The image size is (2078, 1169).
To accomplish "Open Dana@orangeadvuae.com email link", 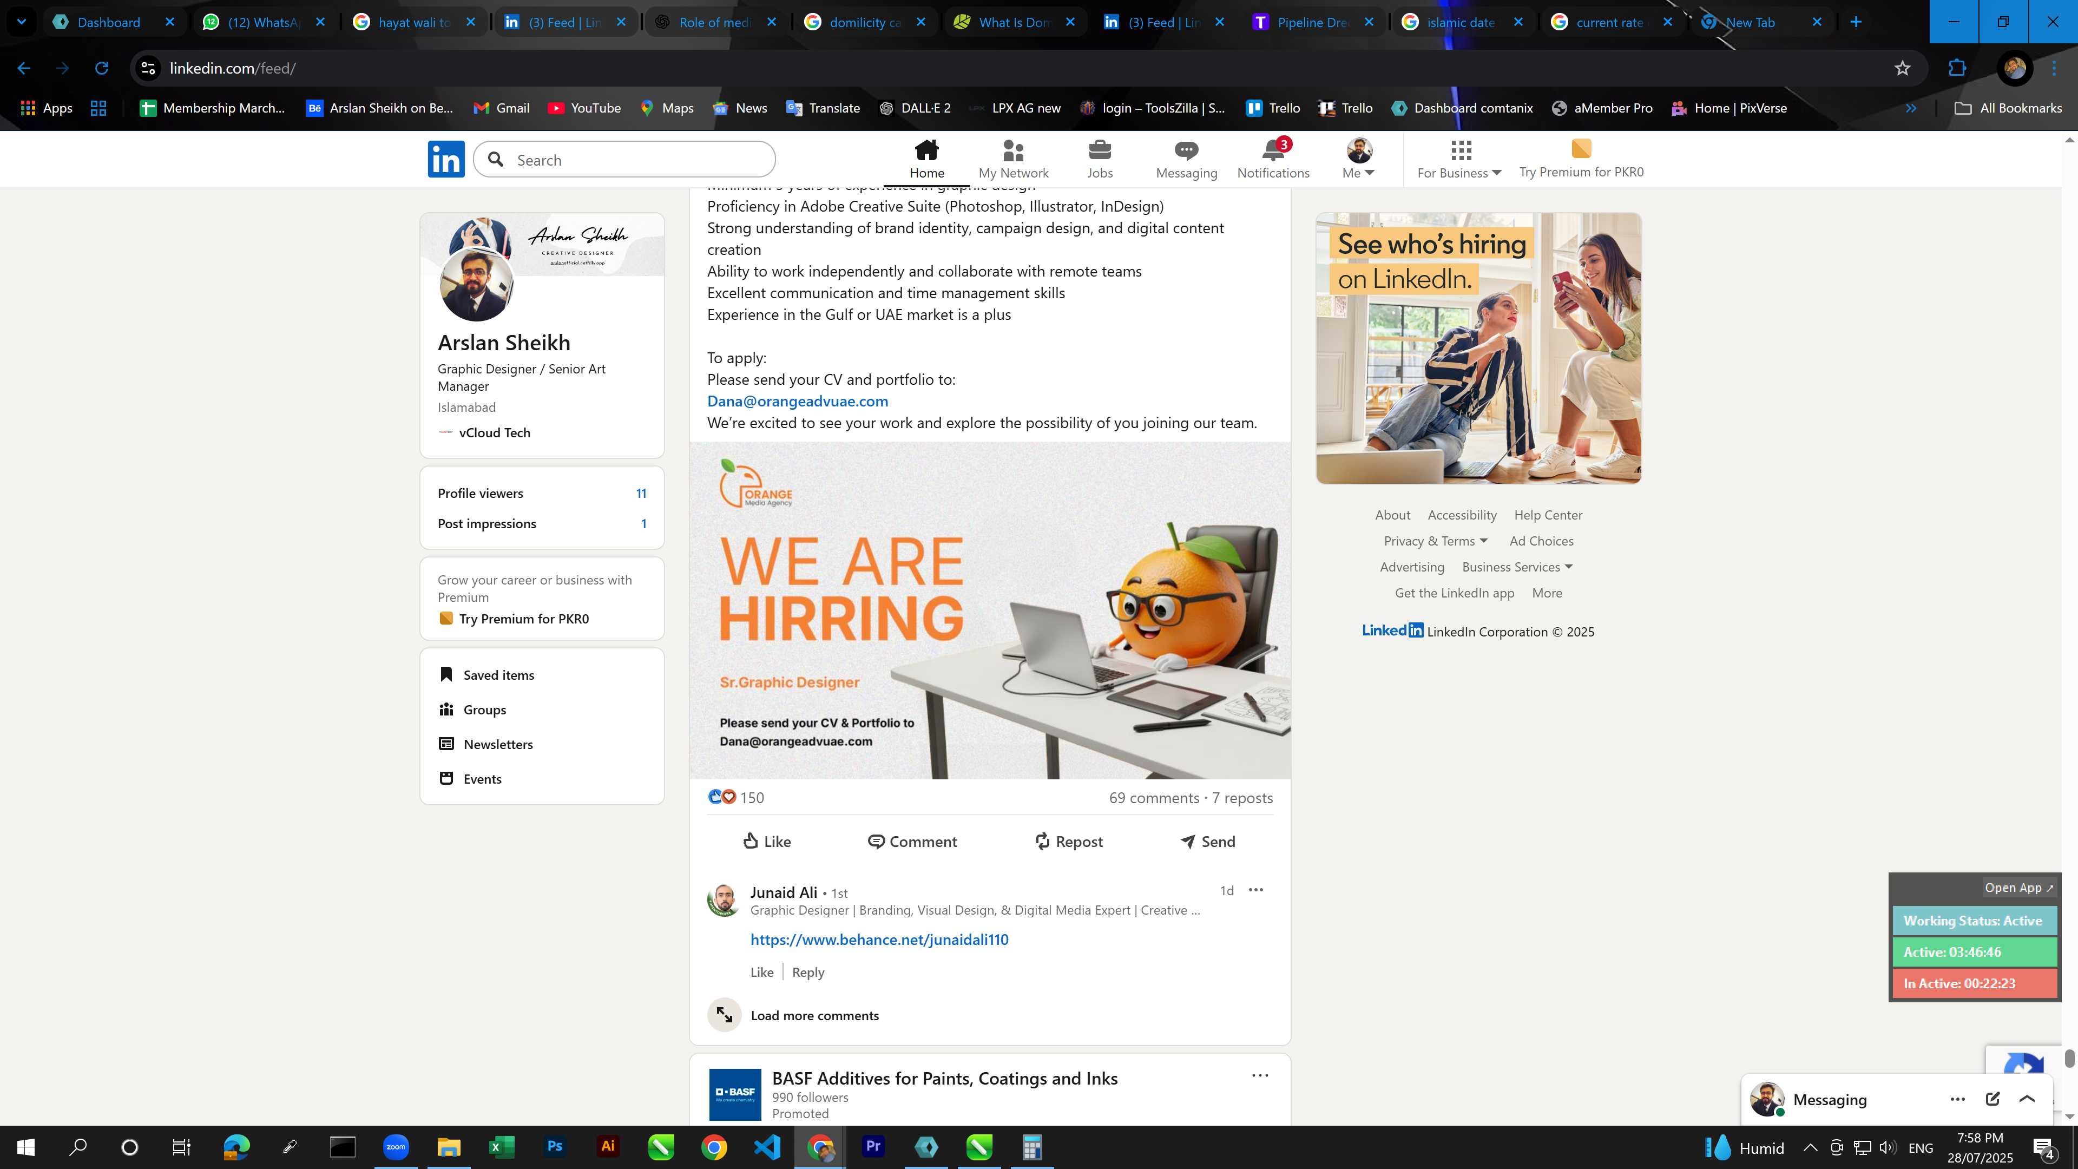I will [x=797, y=401].
